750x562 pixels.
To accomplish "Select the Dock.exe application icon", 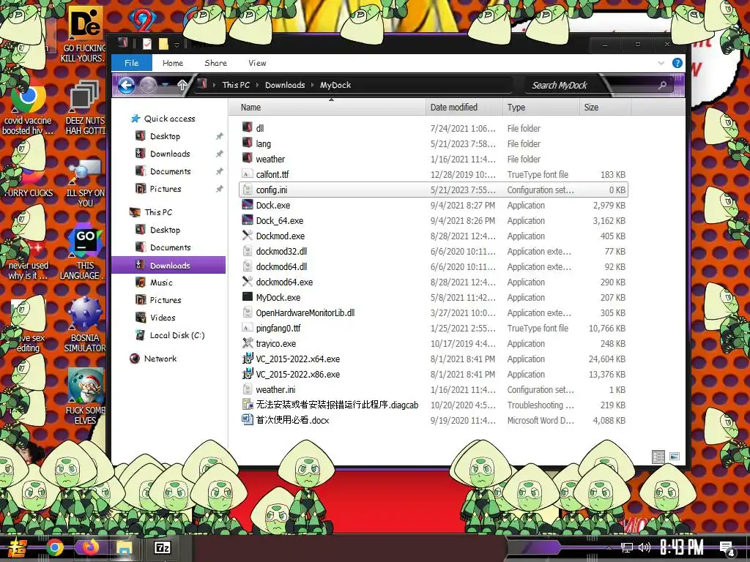I will pos(248,205).
